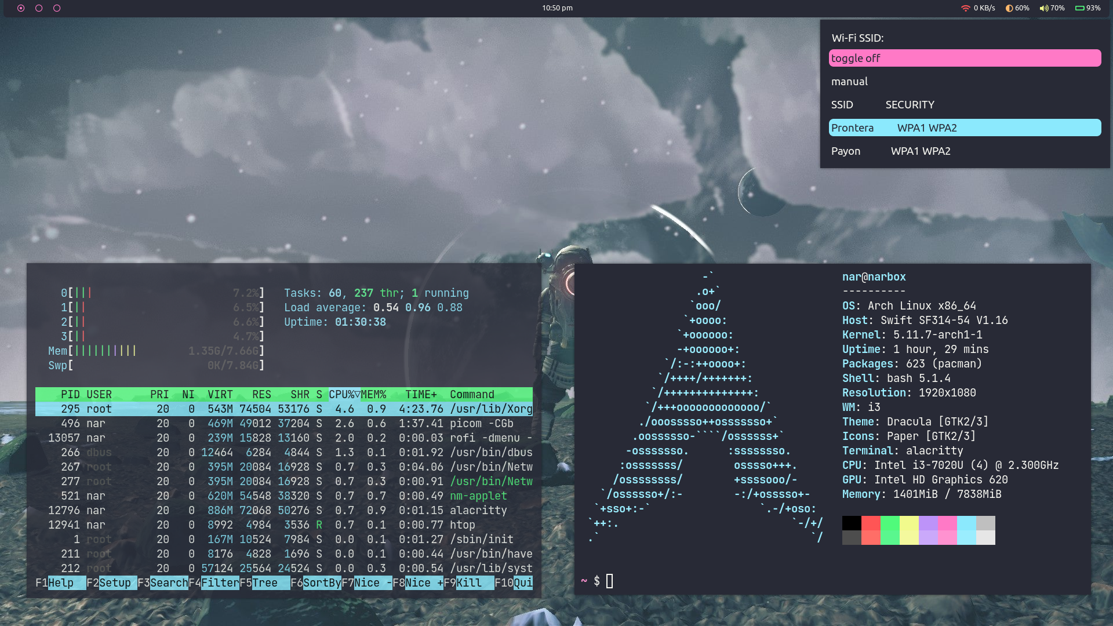The image size is (1113, 626).
Task: Click the brightness 60% indicator icon
Action: [1009, 8]
